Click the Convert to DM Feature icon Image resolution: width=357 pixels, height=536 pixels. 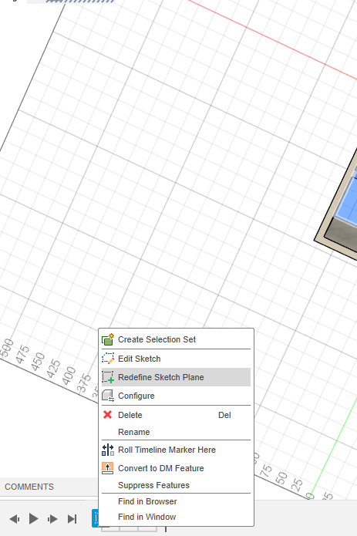(108, 468)
